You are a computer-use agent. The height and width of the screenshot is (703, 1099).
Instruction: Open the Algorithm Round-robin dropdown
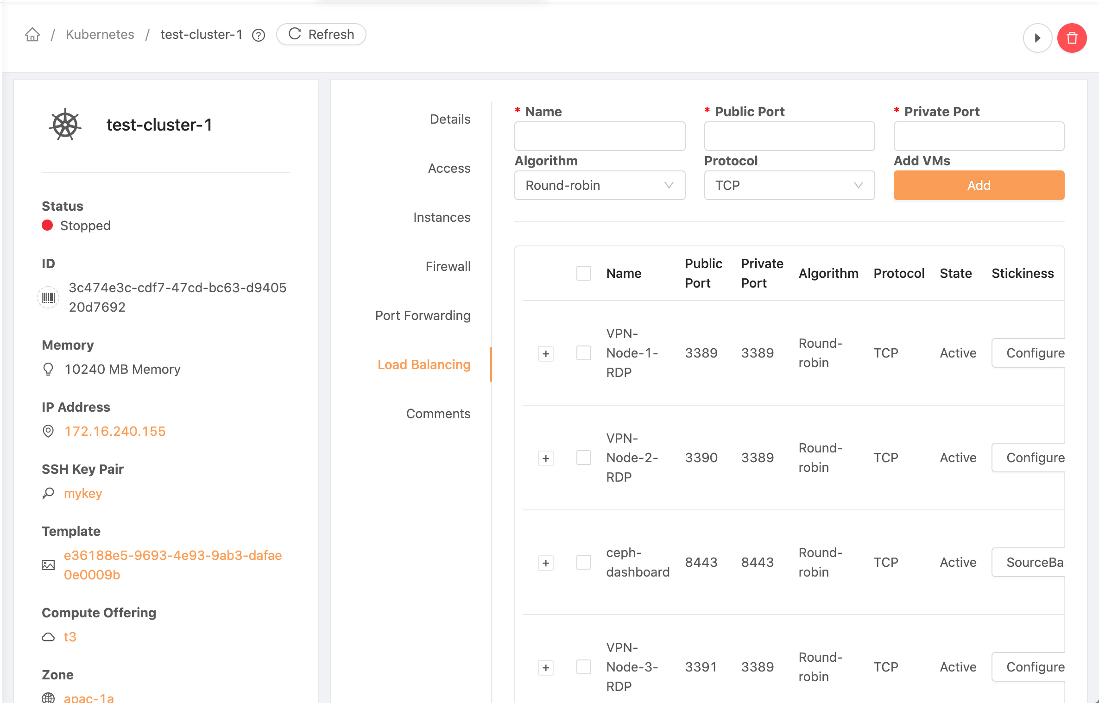[600, 185]
